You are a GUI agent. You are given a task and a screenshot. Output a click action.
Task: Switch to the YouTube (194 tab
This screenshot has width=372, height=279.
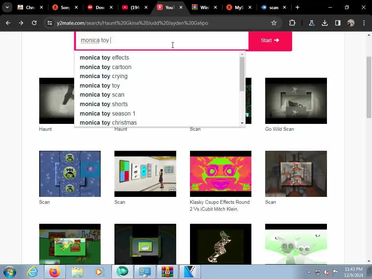pos(135,7)
